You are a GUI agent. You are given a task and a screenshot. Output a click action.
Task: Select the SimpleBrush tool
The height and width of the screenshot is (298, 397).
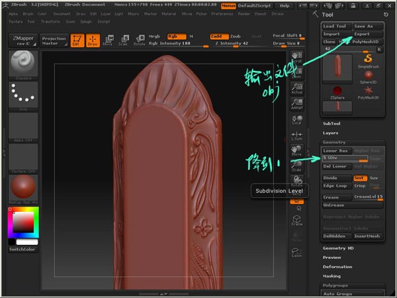tap(368, 61)
